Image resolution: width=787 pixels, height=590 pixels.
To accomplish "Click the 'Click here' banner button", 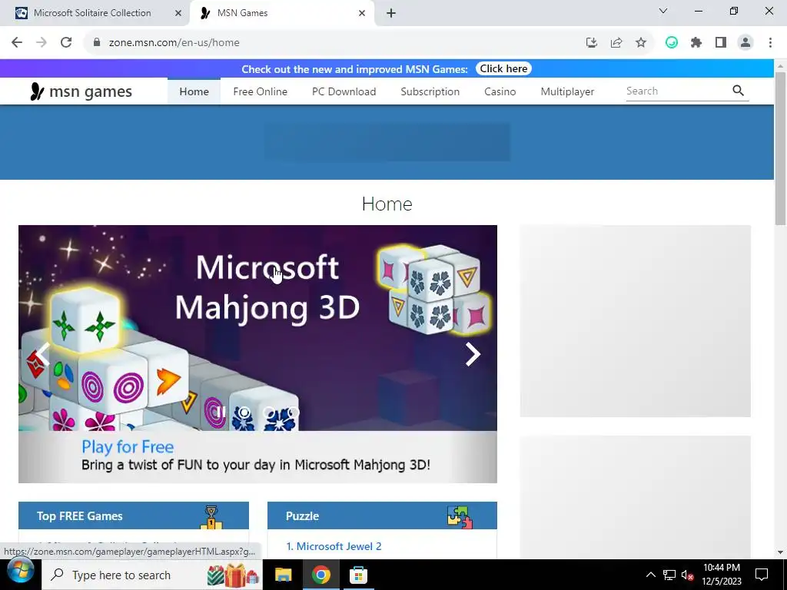I will [503, 68].
